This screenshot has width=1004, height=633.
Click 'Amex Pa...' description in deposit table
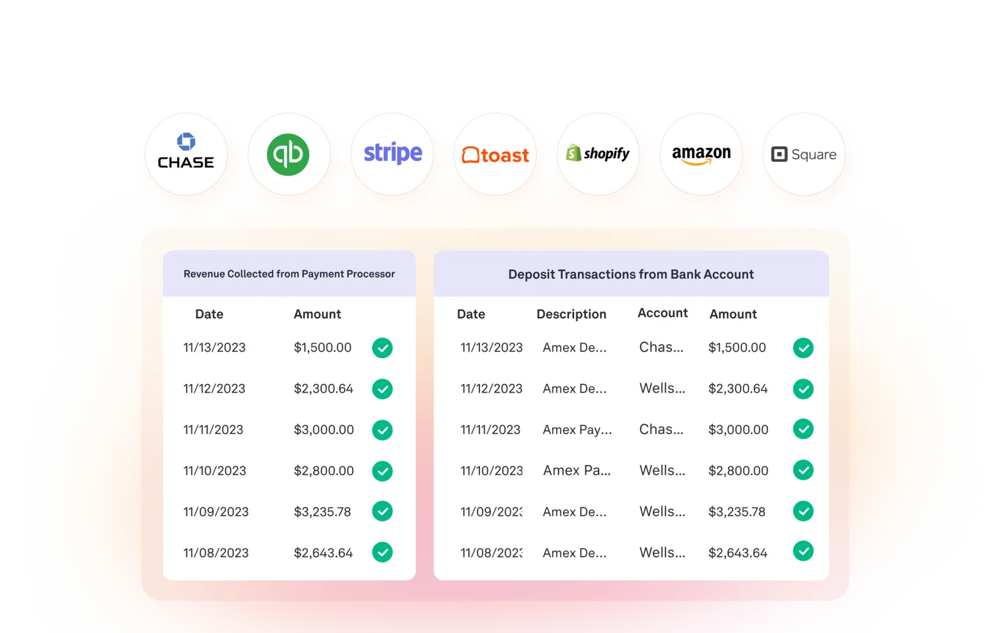[577, 471]
